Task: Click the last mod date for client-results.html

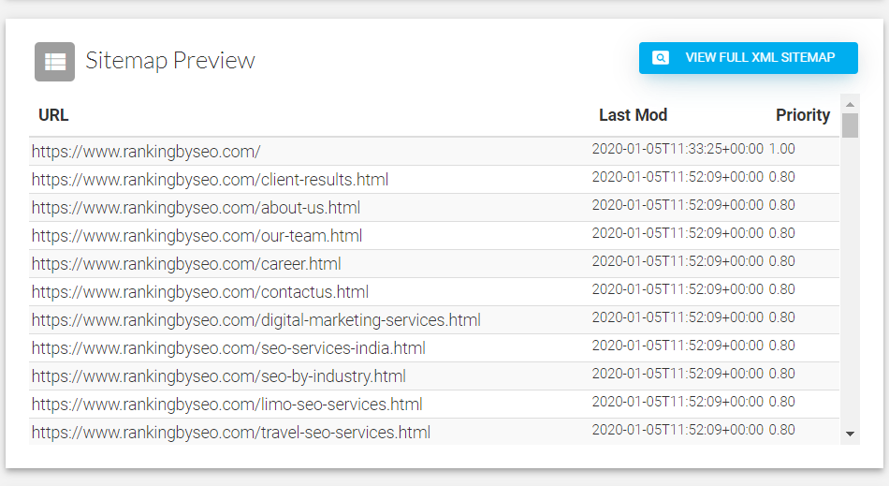Action: (678, 177)
